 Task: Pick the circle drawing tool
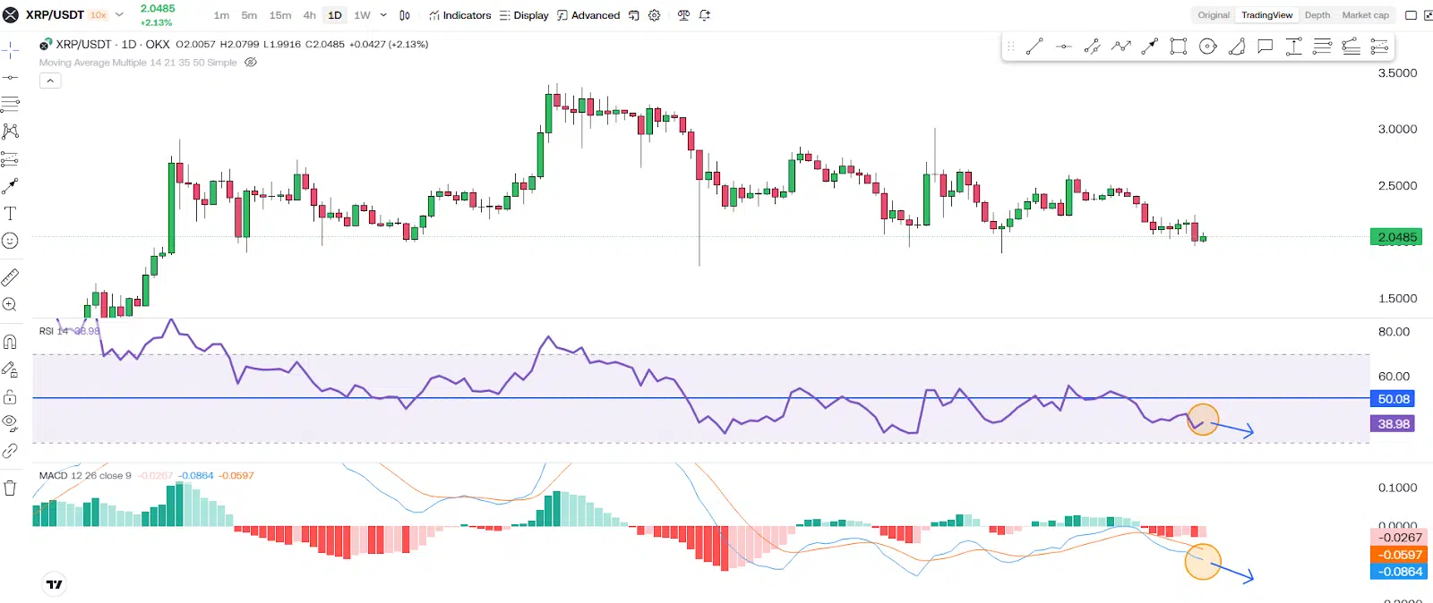[1207, 47]
